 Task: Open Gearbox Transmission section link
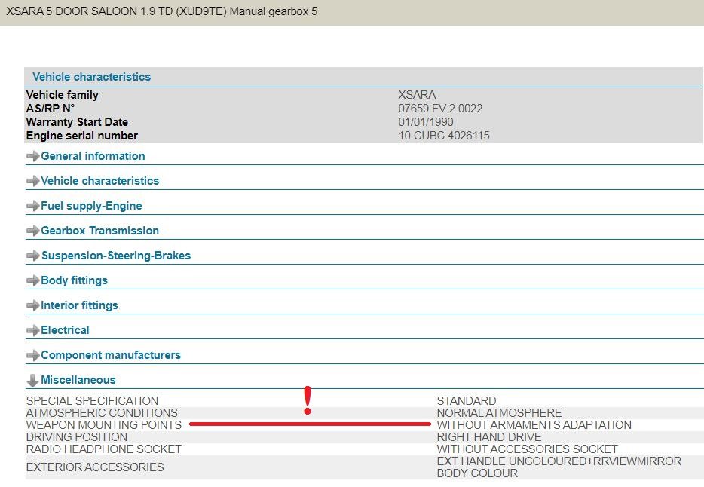[99, 230]
